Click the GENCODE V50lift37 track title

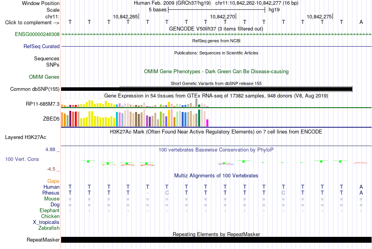216,29
